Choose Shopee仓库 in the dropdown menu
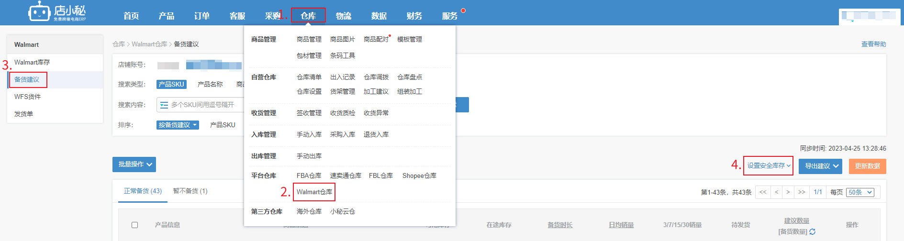The width and height of the screenshot is (904, 241). coord(419,175)
